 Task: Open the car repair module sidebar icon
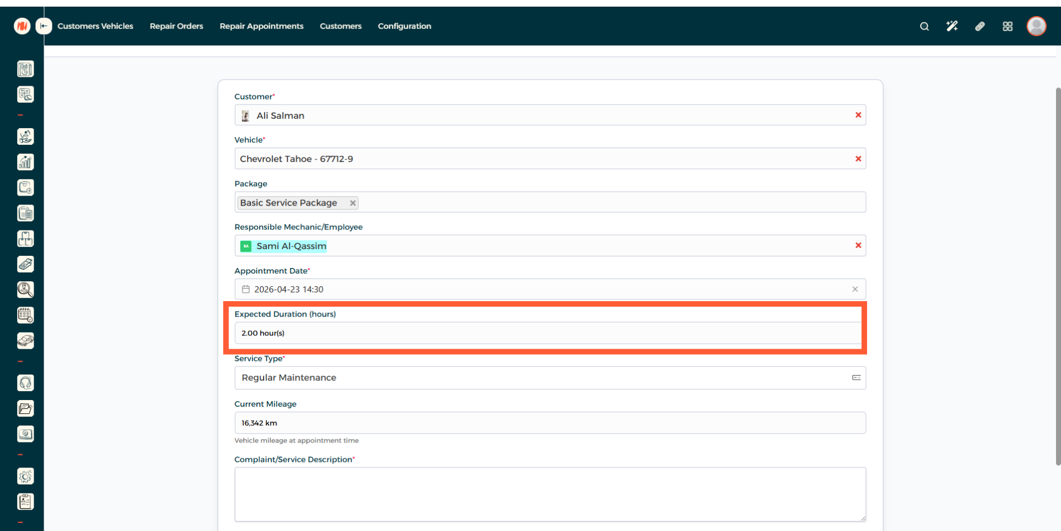click(x=25, y=341)
